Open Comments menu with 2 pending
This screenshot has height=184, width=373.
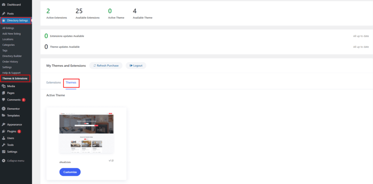pos(14,100)
